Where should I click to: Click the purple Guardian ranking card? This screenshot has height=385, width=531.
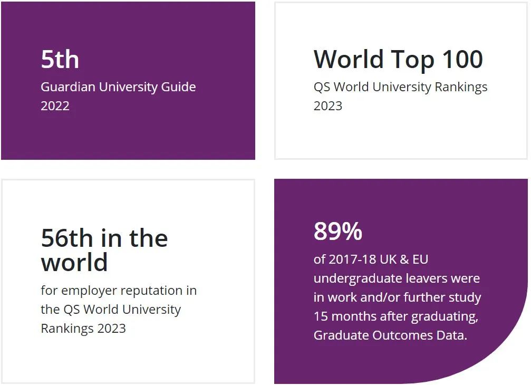tap(128, 81)
